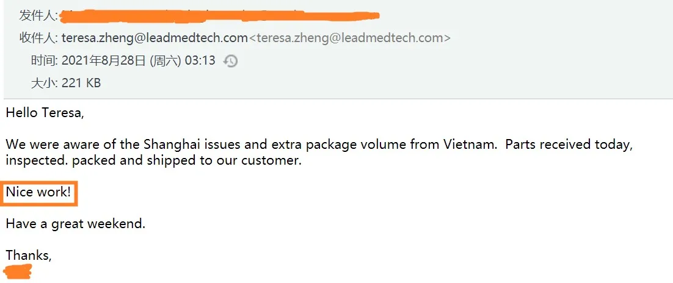Click recipient display name teresa.zheng@leadmedtech.com

point(155,38)
